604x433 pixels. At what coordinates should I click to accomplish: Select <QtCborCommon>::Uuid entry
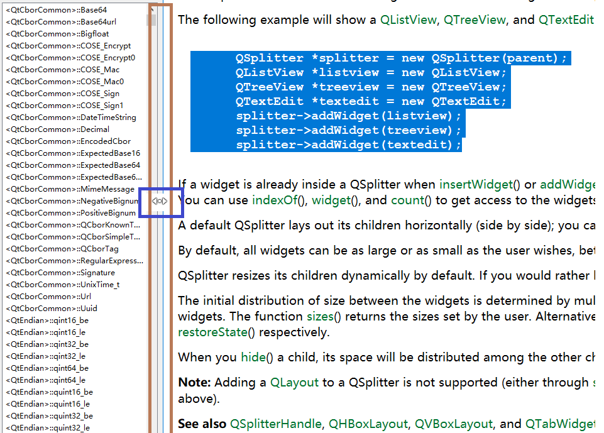[52, 309]
